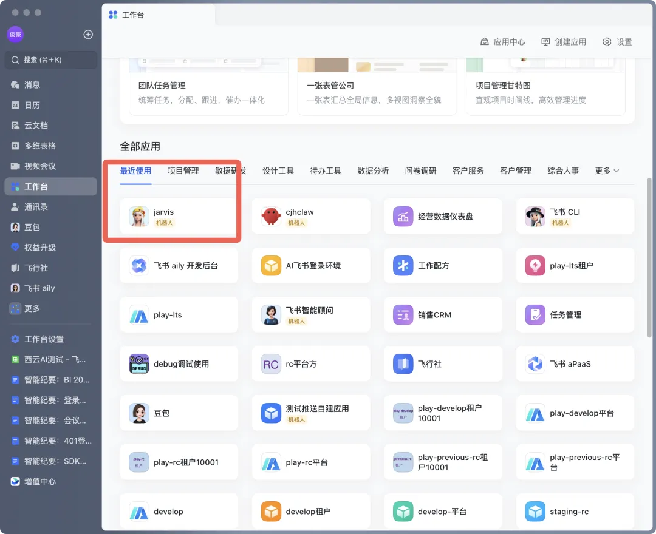Open the staging-rc blue cube icon
Image resolution: width=656 pixels, height=534 pixels.
(535, 512)
